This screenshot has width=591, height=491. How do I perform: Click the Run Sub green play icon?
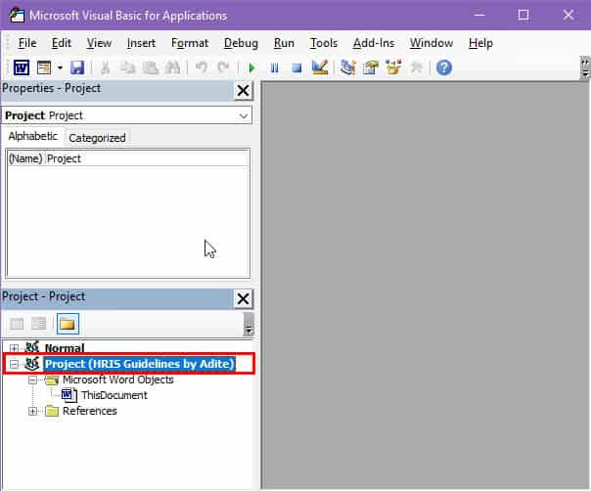pyautogui.click(x=251, y=68)
